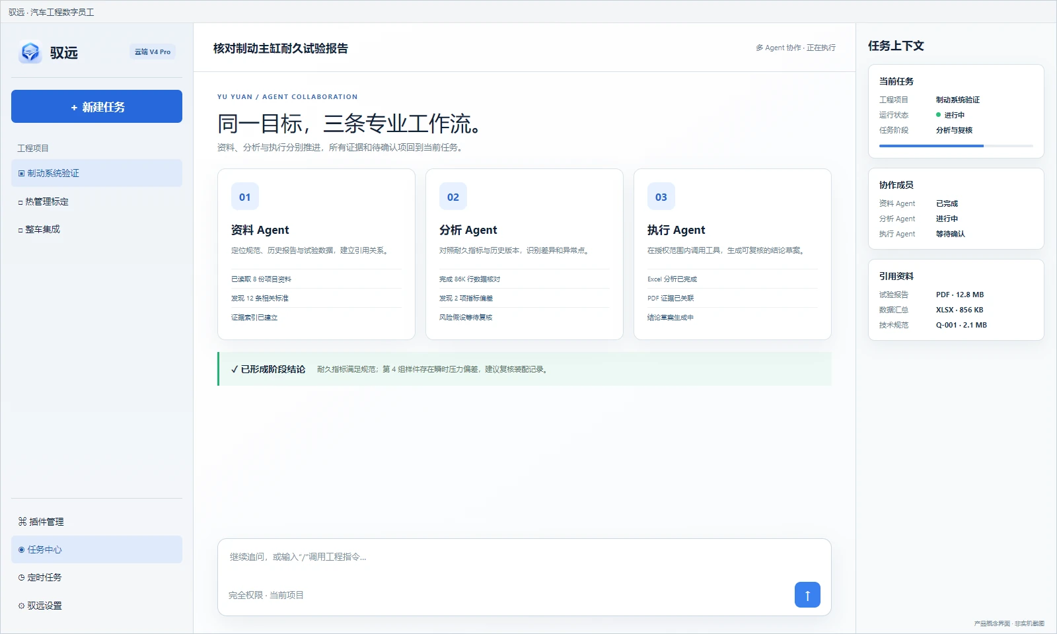Click the 任务上下文 panel heading

[896, 46]
